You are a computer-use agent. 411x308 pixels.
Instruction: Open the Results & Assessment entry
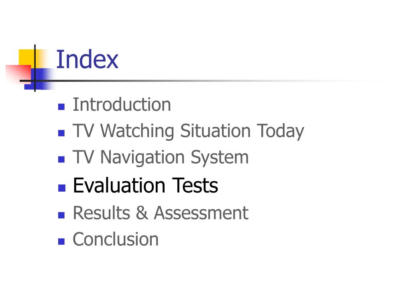point(161,213)
